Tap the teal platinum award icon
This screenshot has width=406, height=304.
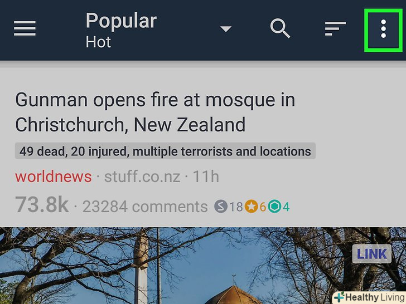tap(274, 207)
